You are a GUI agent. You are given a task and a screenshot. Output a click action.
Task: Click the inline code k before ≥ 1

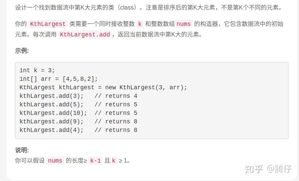[114, 161]
